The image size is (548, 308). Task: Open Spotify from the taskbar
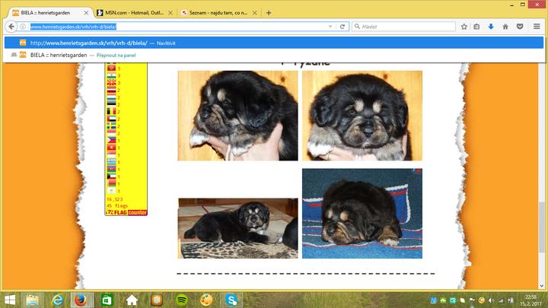pyautogui.click(x=180, y=300)
